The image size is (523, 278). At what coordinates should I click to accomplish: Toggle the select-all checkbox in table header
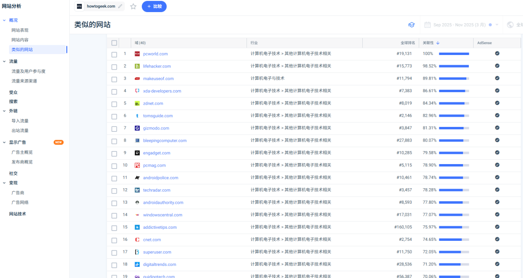click(x=114, y=43)
